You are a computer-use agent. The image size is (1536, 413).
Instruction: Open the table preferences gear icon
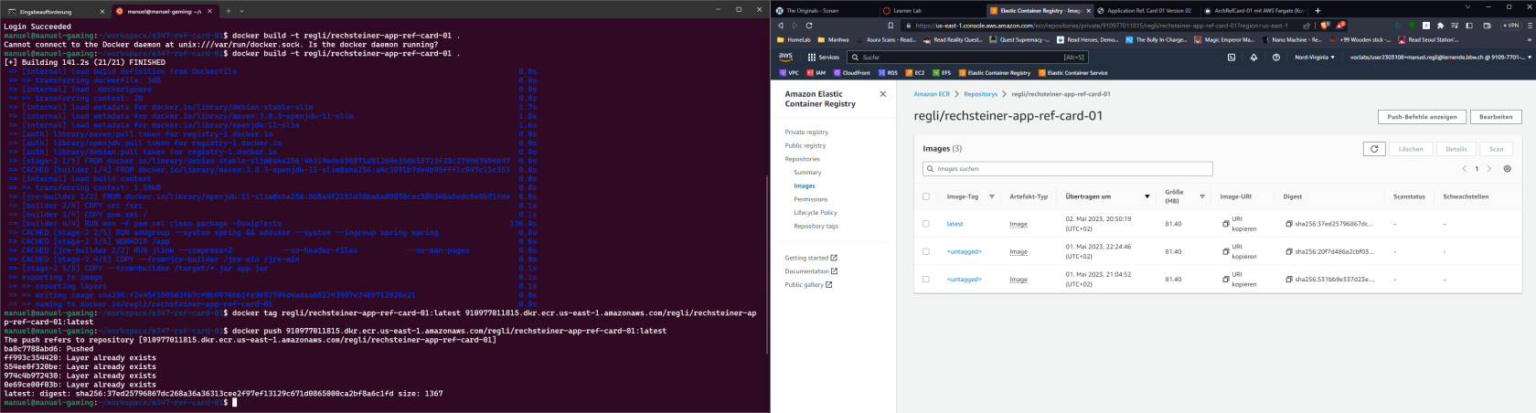[x=1507, y=169]
